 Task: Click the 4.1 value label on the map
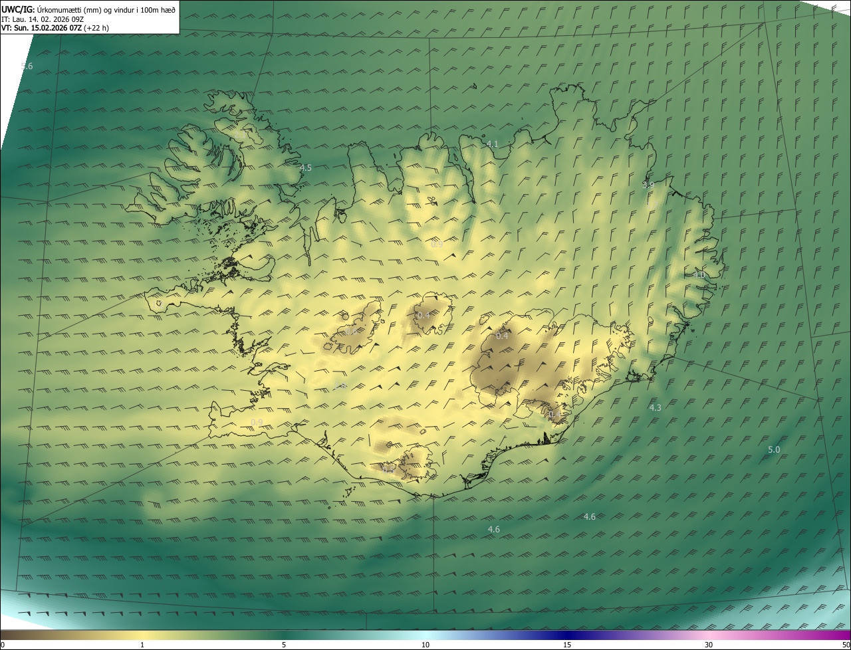pyautogui.click(x=493, y=144)
